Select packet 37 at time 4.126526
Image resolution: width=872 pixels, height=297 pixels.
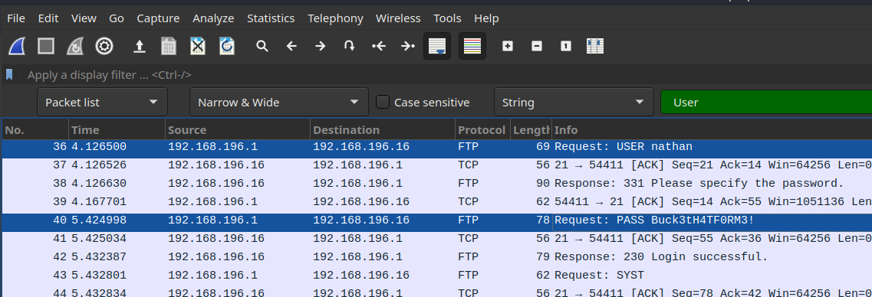point(436,165)
